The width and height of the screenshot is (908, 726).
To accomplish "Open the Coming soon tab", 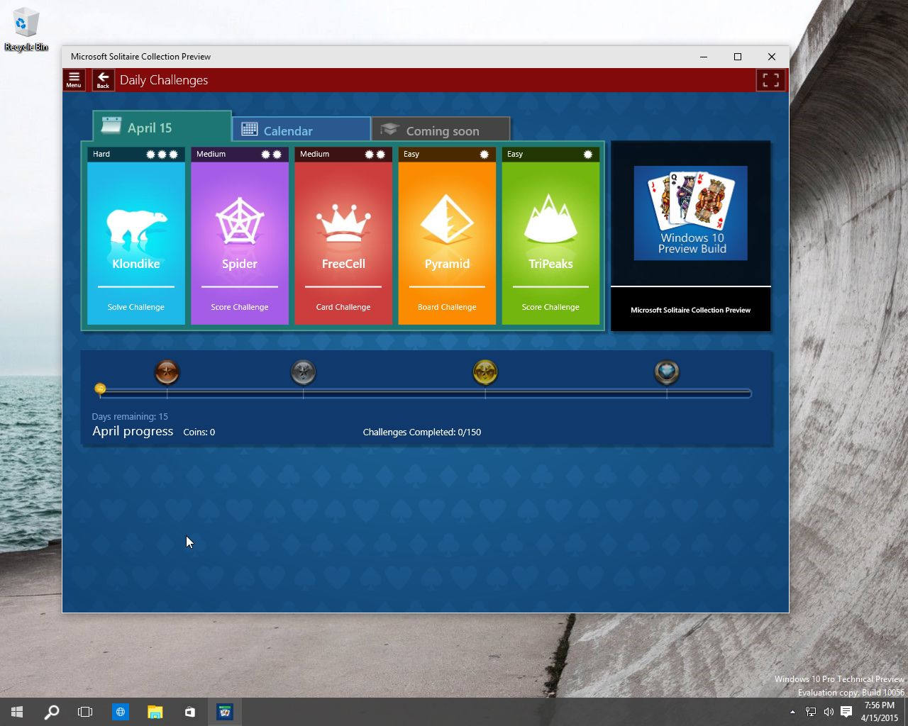I will tap(441, 130).
